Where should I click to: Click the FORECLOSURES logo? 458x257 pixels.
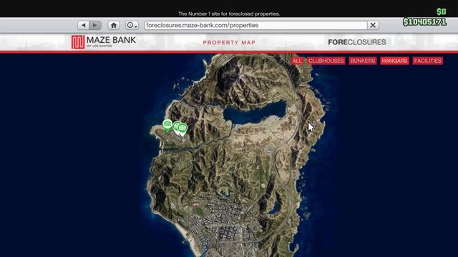pyautogui.click(x=357, y=42)
